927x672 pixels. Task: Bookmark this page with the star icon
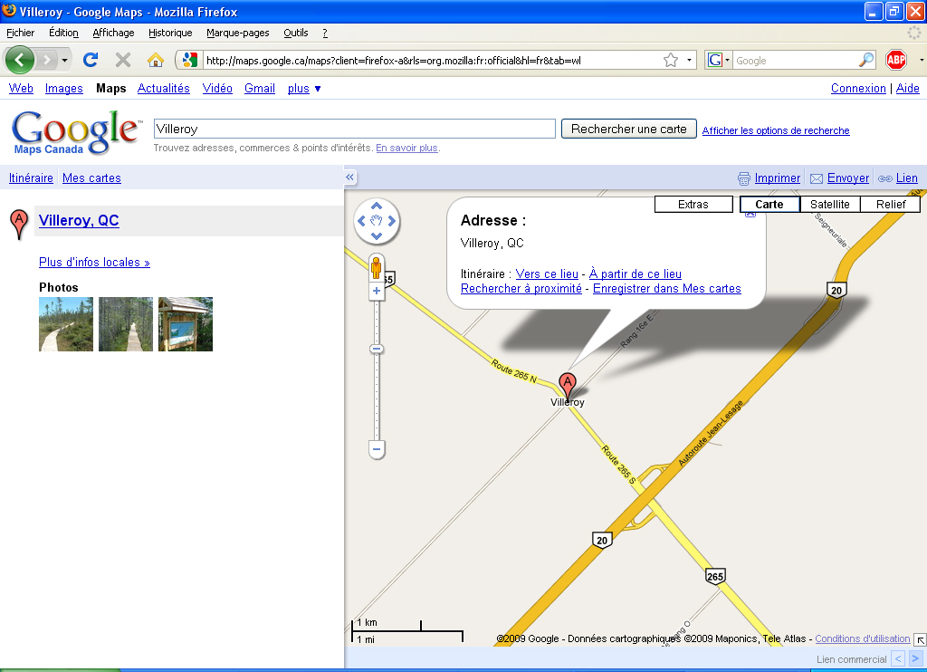click(671, 60)
